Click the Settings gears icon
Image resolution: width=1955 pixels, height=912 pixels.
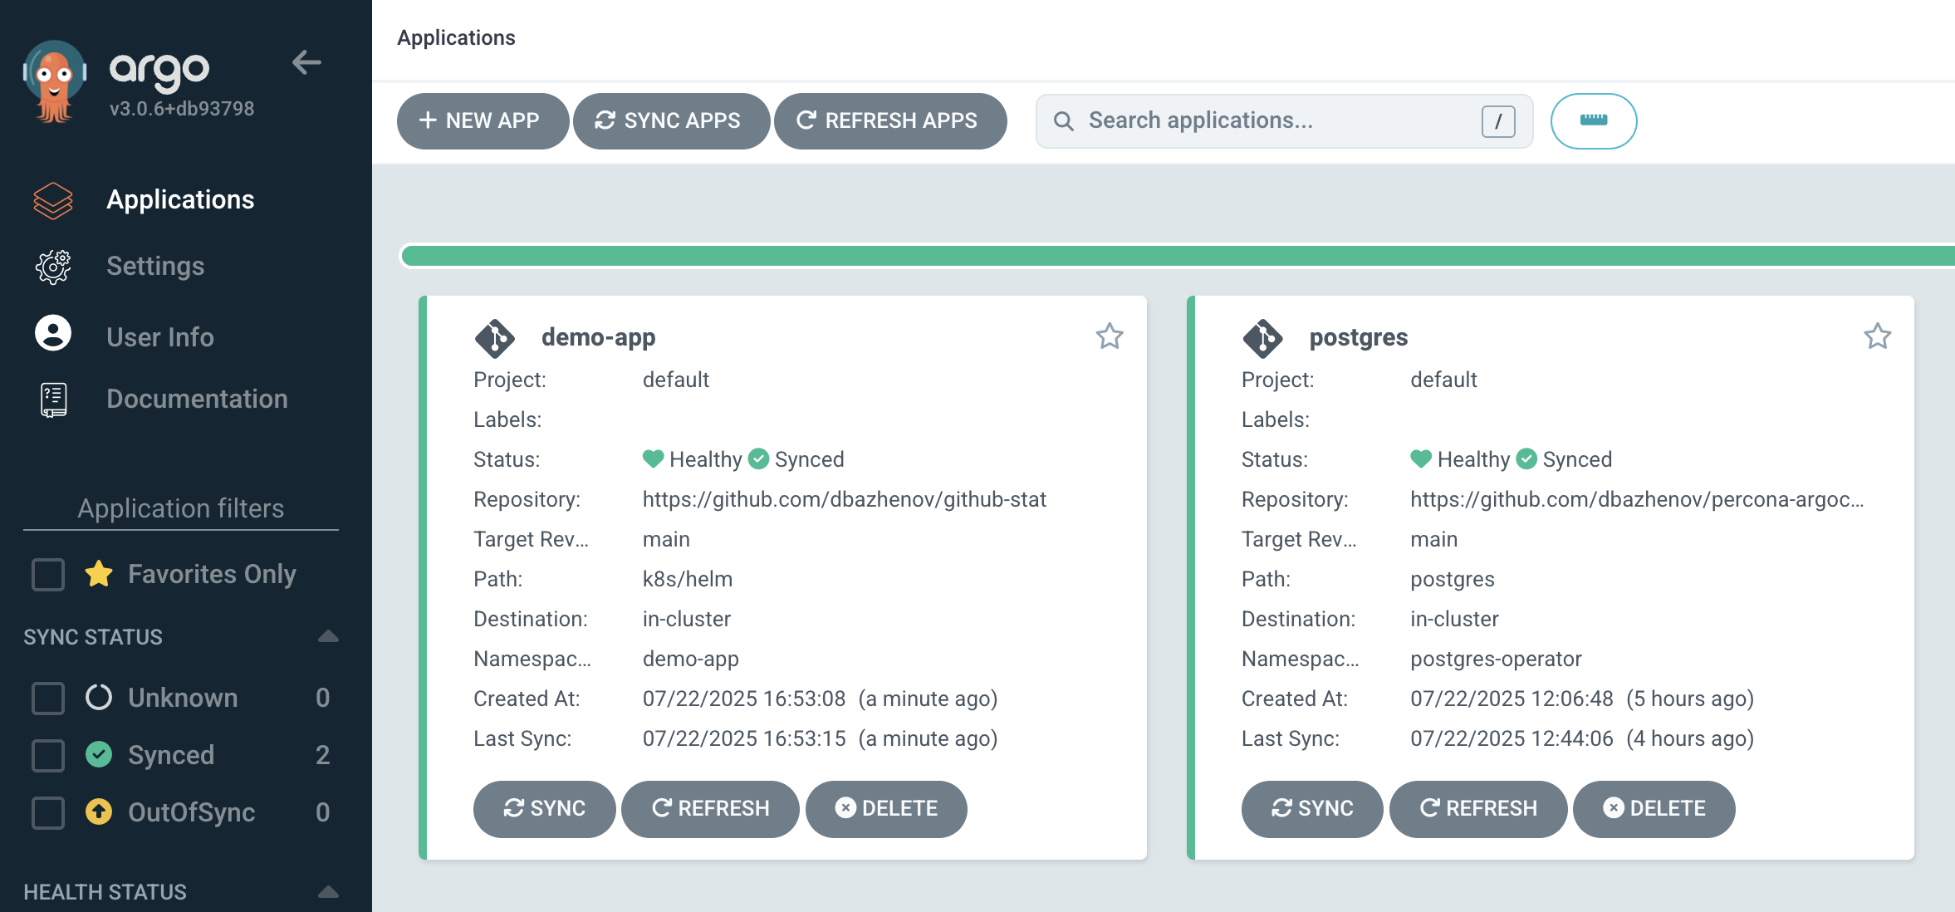53,267
